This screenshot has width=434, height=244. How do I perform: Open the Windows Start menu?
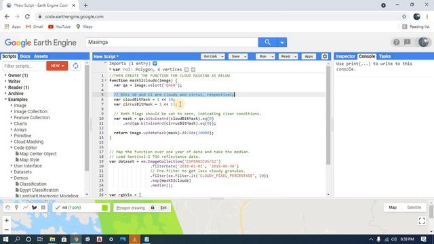pos(5,239)
